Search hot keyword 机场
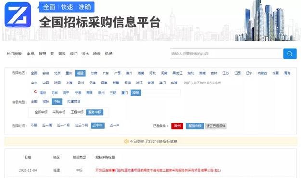Image resolution: width=301 pixels, height=178 pixels. coord(109,54)
